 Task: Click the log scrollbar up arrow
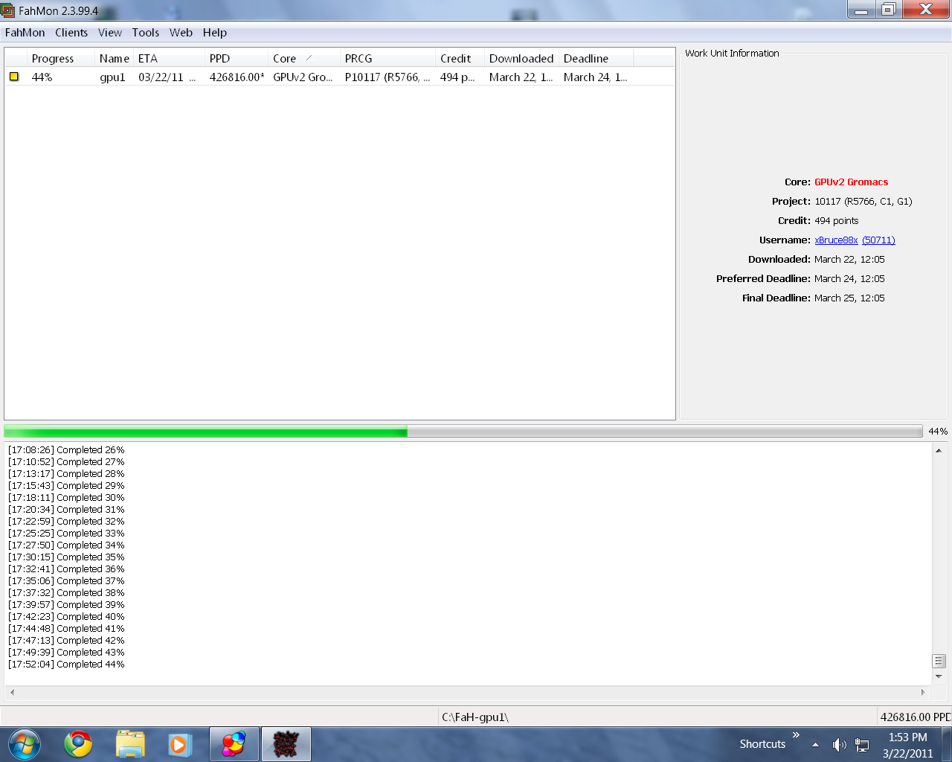point(939,450)
